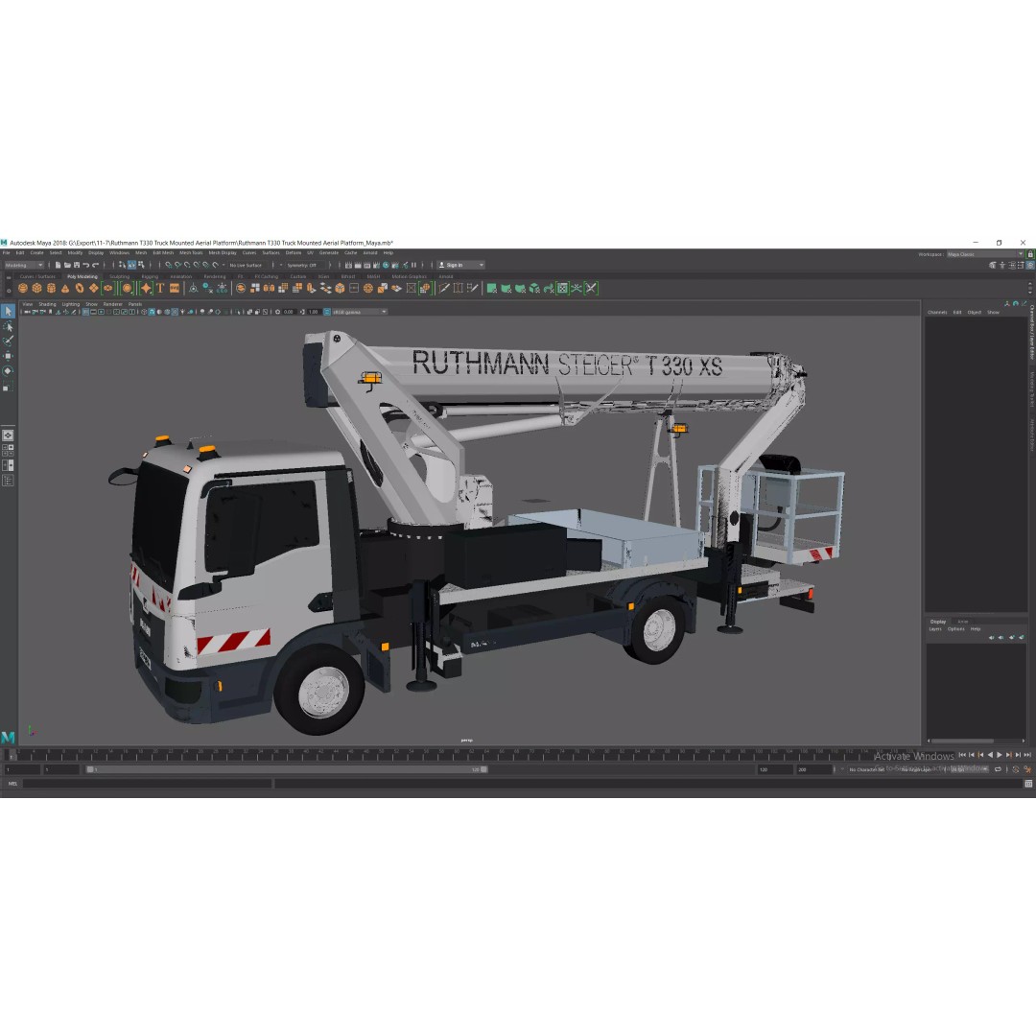The height and width of the screenshot is (1036, 1036).
Task: Click the playback end time field 120
Action: pyautogui.click(x=774, y=769)
